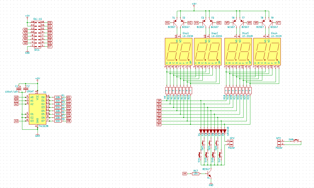This screenshot has width=314, height=188.
Task: Click the A3 label at U1 pin E3
Action: pos(16,121)
